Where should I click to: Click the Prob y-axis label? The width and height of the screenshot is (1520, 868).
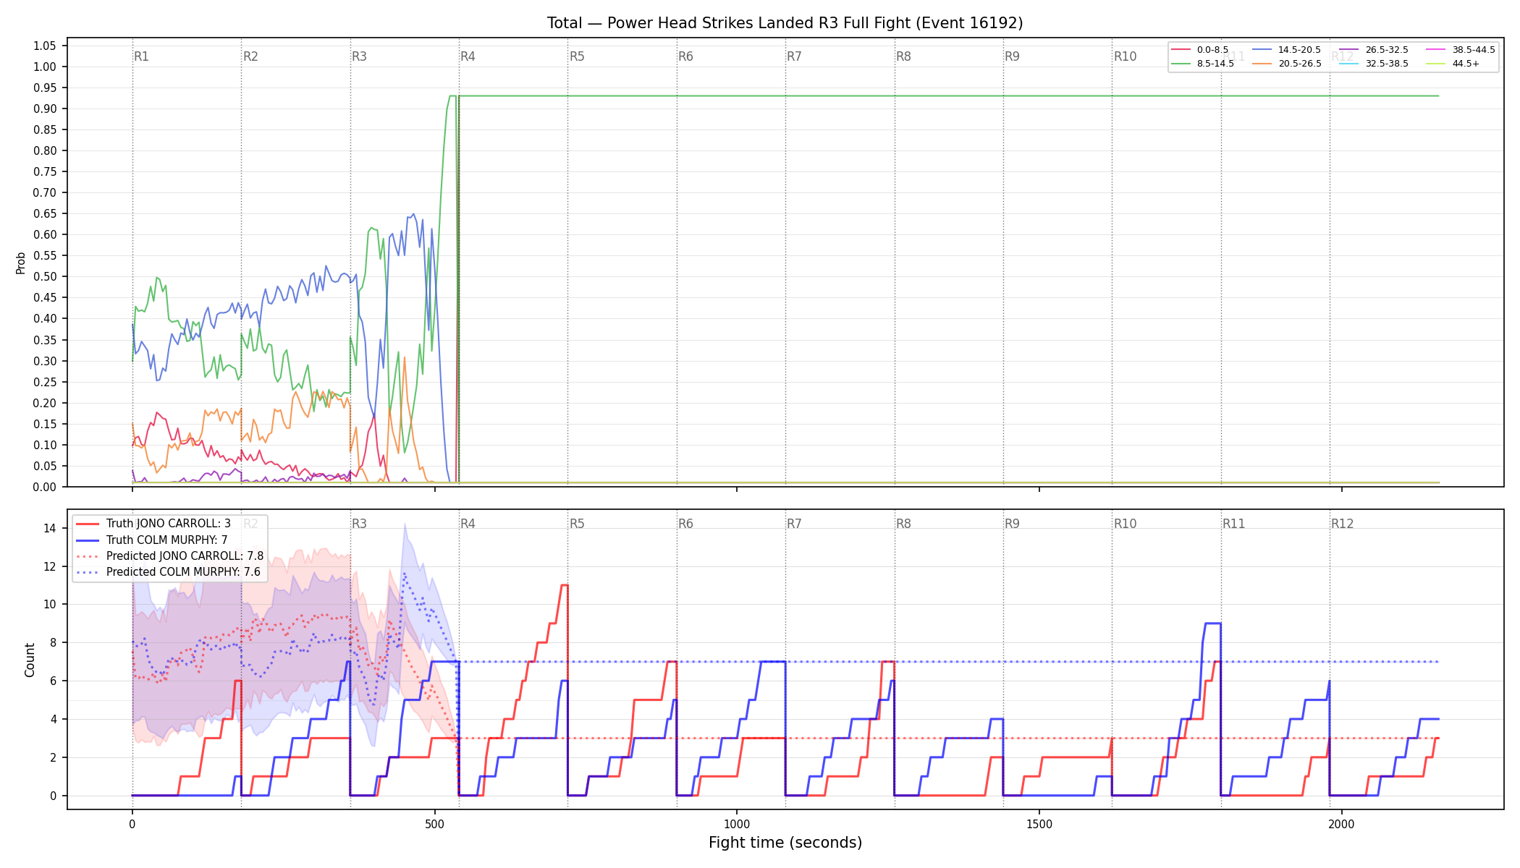[x=20, y=263]
